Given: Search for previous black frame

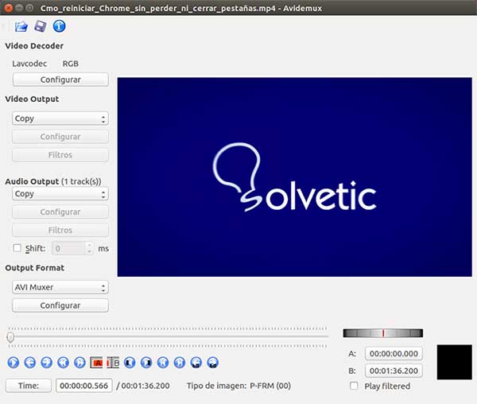Looking at the screenshot, I should 130,363.
